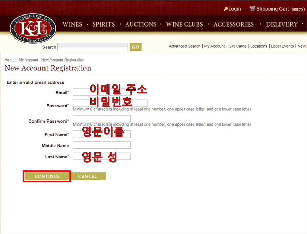Click into the First Name field

102,134
